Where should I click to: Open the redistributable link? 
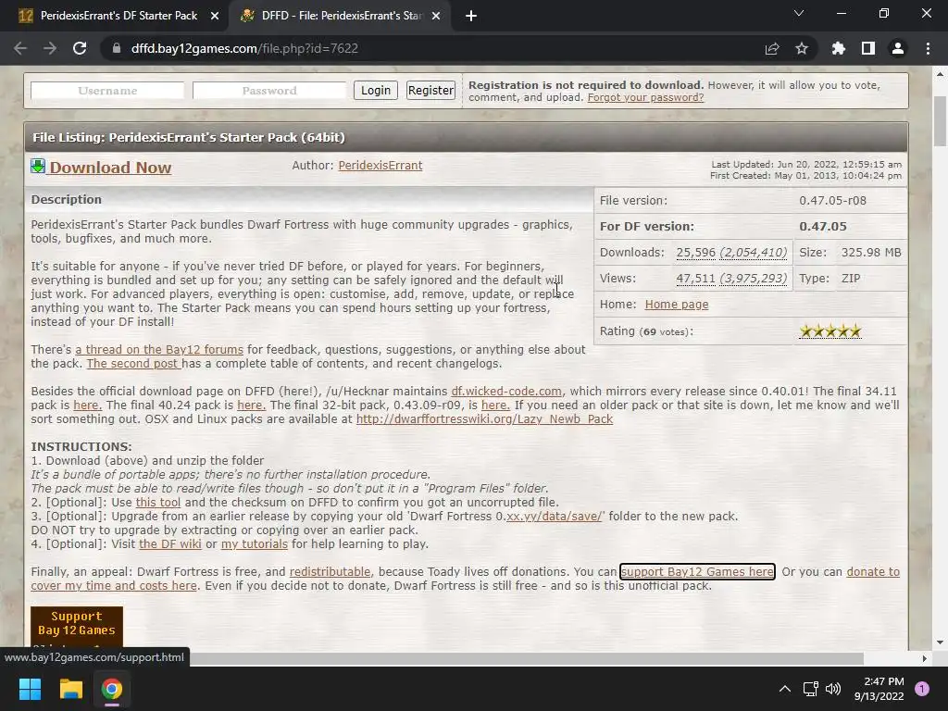click(331, 572)
